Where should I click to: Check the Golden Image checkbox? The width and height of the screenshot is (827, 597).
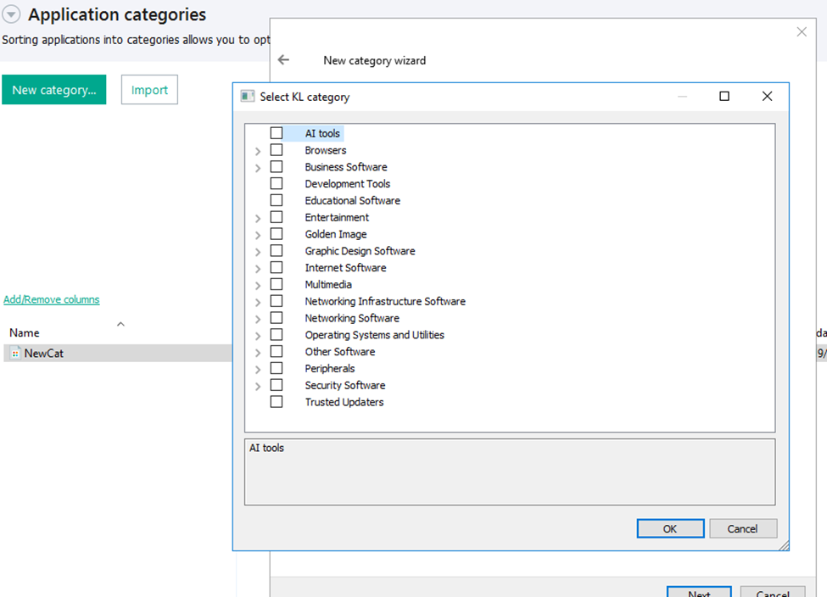tap(277, 234)
